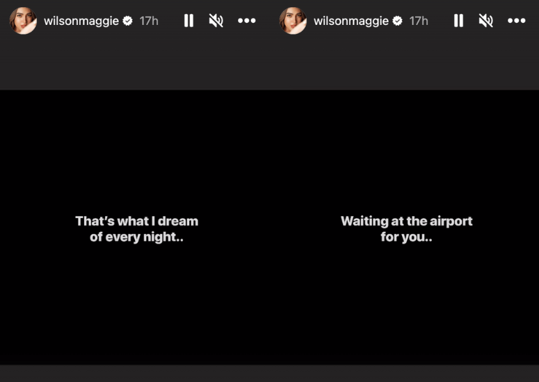Click the 17h timestamp on right story
Viewport: 539px width, 382px height.
click(x=419, y=21)
